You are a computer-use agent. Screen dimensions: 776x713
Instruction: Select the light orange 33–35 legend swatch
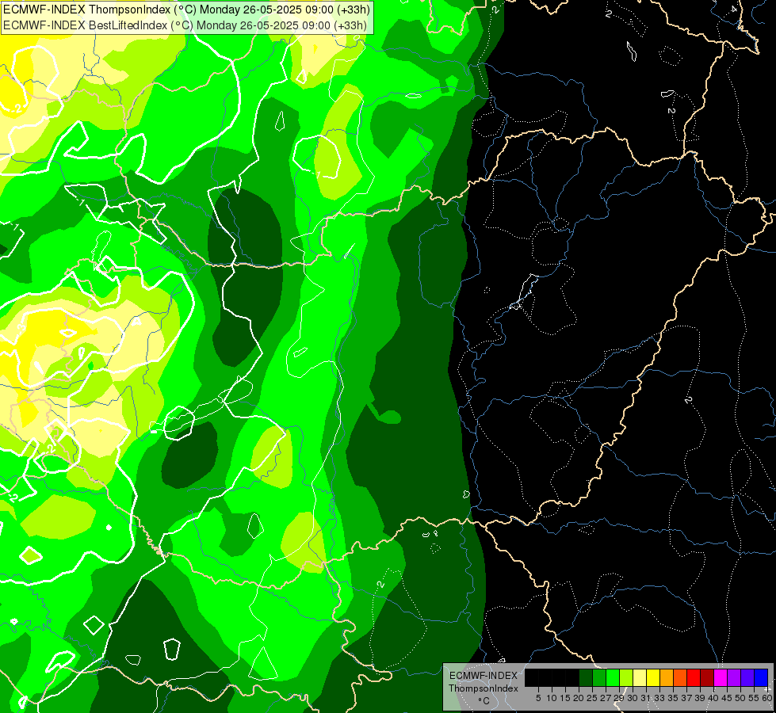click(x=667, y=677)
